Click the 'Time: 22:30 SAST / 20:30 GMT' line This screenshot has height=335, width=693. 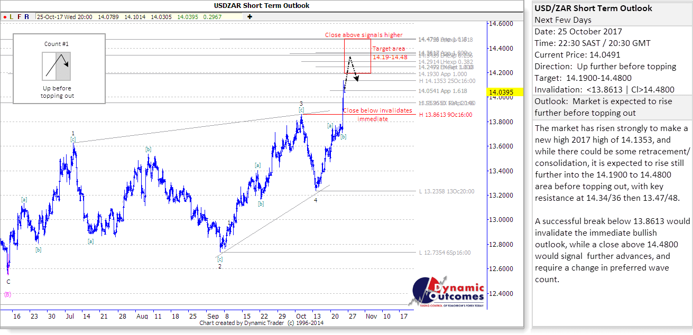pos(593,43)
